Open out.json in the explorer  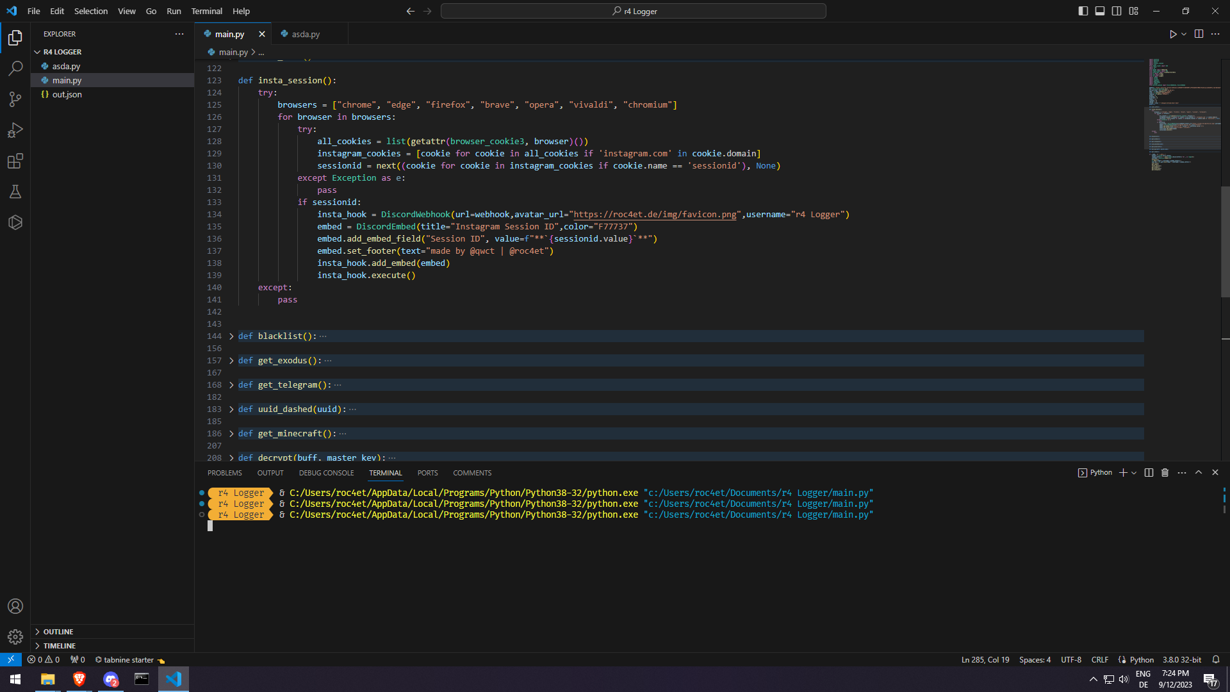tap(67, 94)
